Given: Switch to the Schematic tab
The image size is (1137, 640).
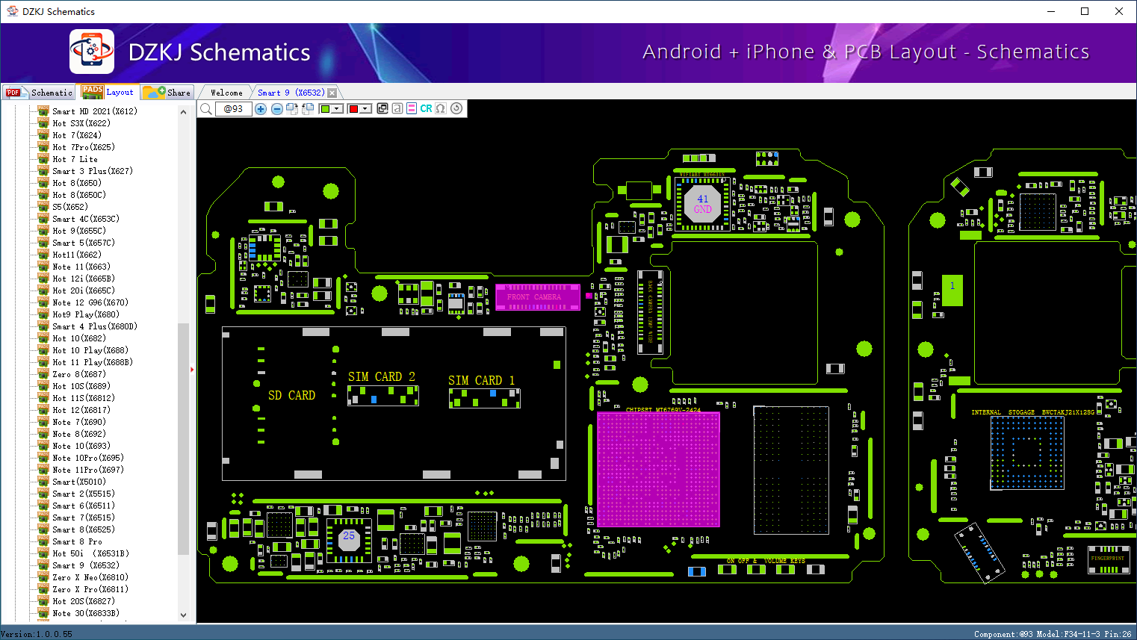Looking at the screenshot, I should pyautogui.click(x=39, y=93).
